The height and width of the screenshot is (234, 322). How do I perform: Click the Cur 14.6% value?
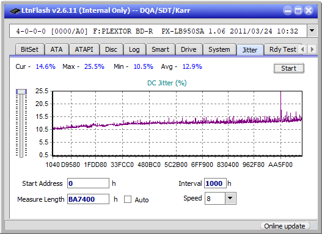point(45,66)
